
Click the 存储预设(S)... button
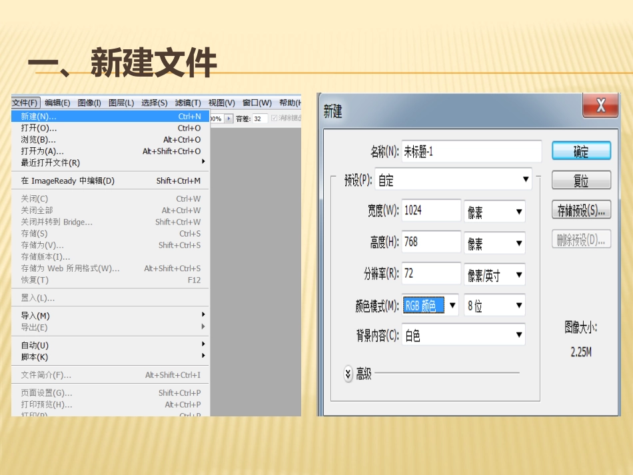click(x=581, y=210)
